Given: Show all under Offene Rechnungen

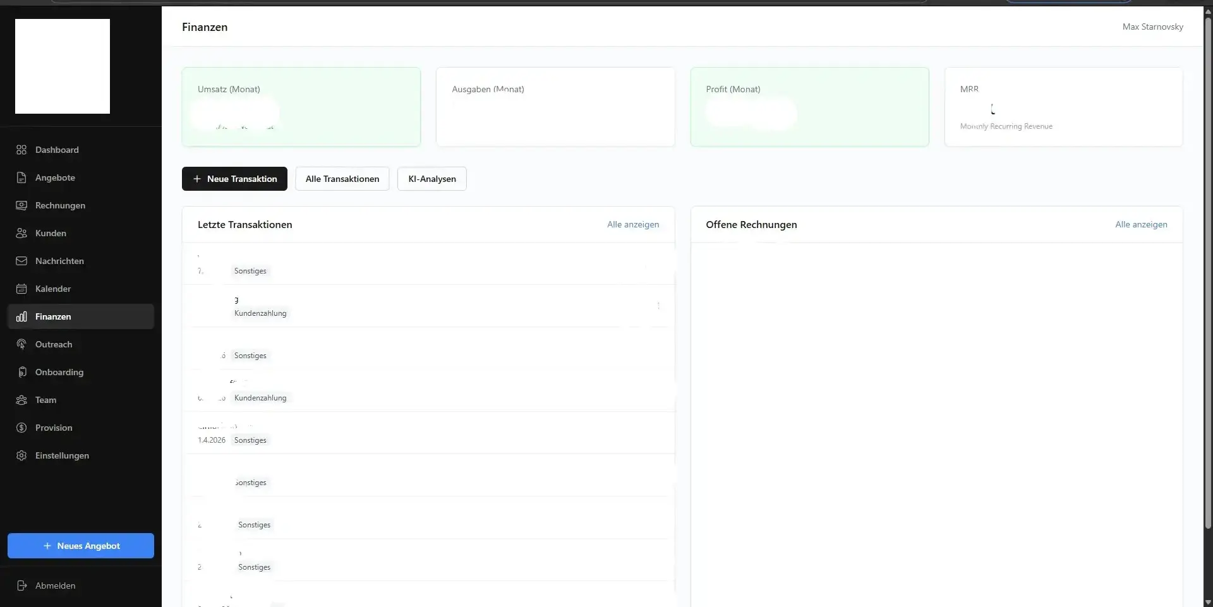Looking at the screenshot, I should pyautogui.click(x=1140, y=224).
